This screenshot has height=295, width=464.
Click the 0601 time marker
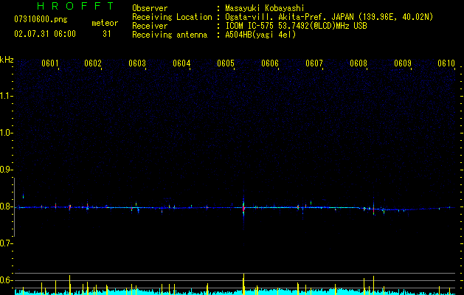click(x=49, y=63)
